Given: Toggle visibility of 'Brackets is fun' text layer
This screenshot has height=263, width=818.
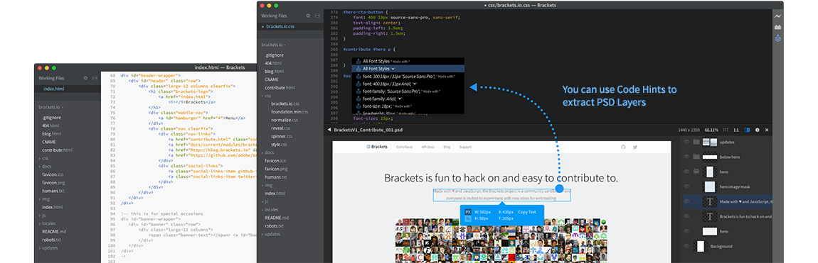Looking at the screenshot, I should [686, 216].
